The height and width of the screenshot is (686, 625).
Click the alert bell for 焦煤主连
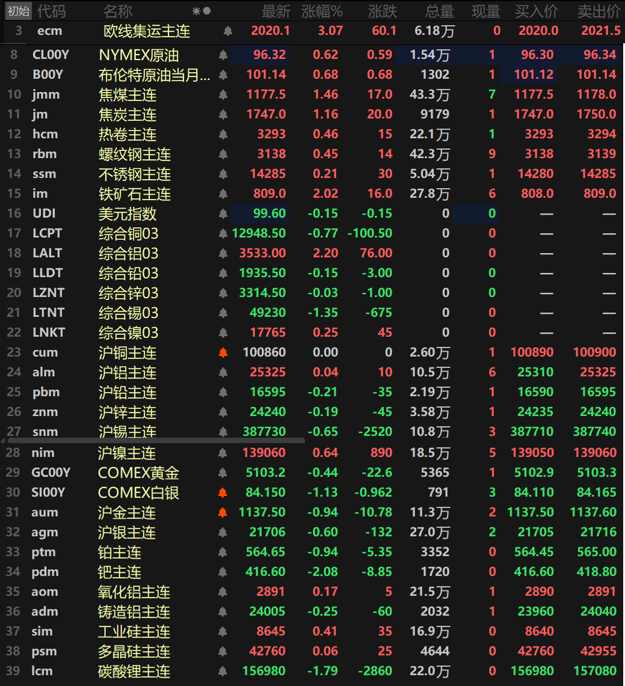[x=223, y=94]
